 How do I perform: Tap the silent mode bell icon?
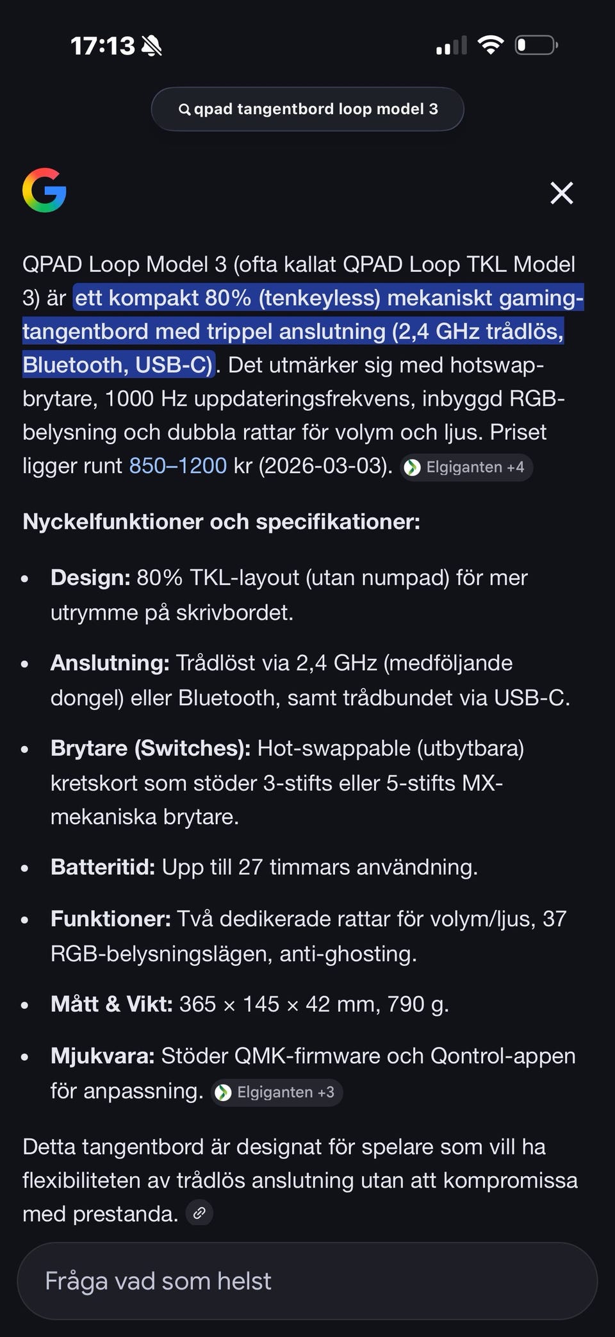[152, 46]
